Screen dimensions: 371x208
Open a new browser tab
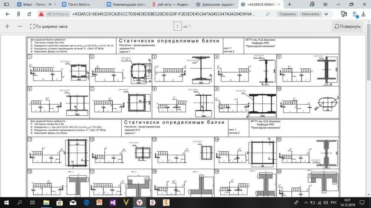(x=289, y=4)
